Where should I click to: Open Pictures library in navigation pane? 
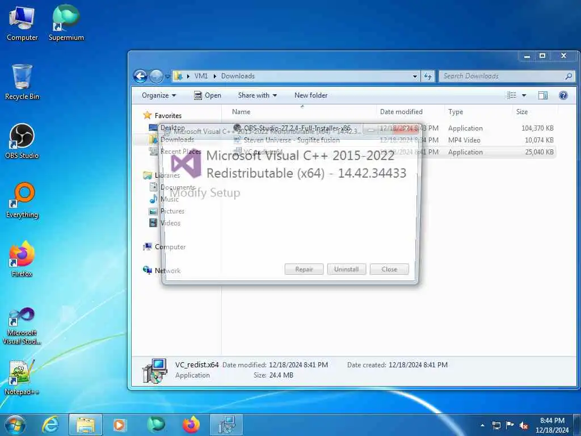tap(167, 211)
